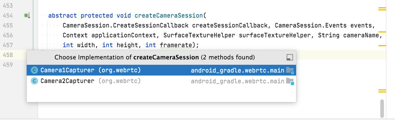Click SurfaceTextureHelper type on line 456

pos(199,35)
